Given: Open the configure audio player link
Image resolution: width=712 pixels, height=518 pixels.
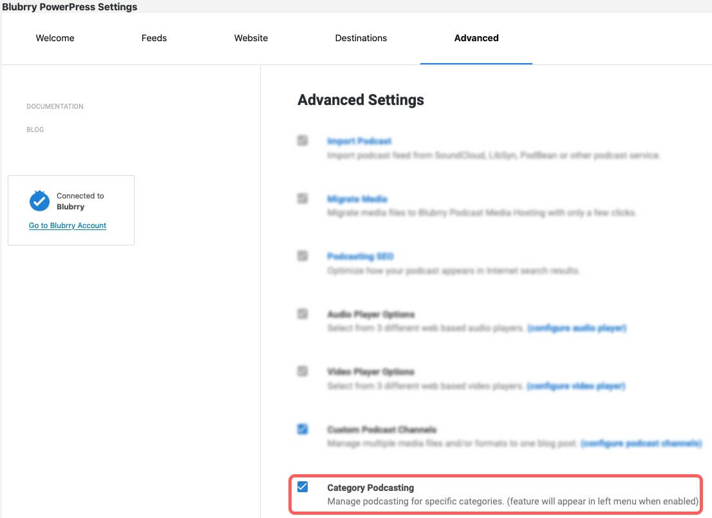Looking at the screenshot, I should [577, 328].
